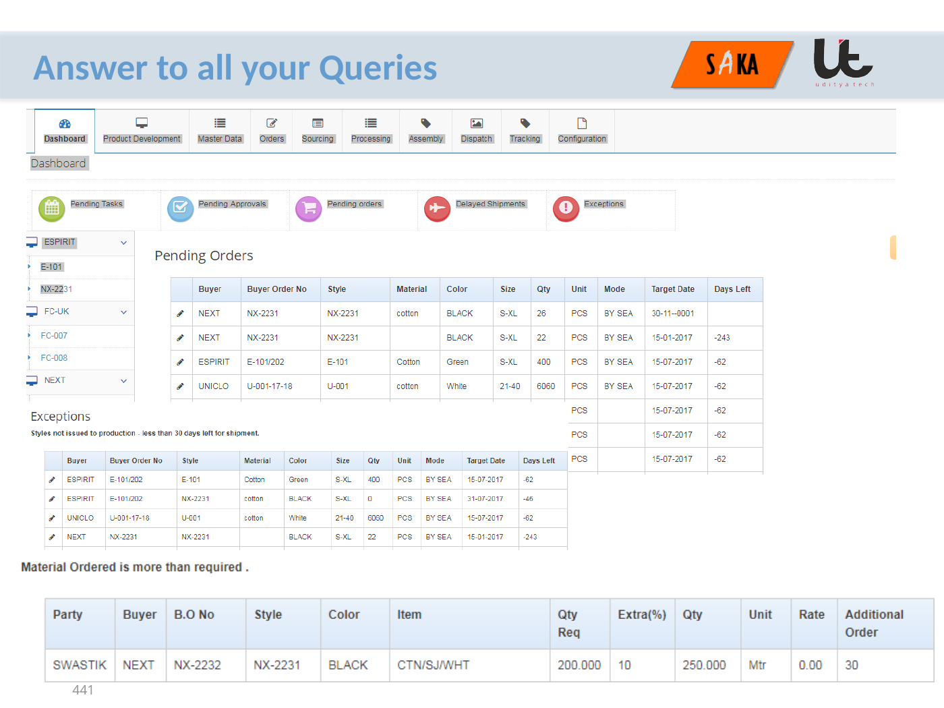Click the red Delayed Shipments plane icon
This screenshot has height=708, width=944.
pos(437,209)
